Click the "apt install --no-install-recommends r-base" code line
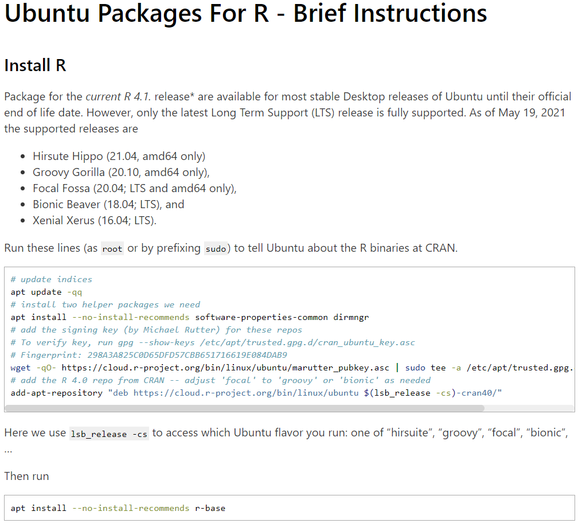The image size is (582, 531). (x=118, y=508)
